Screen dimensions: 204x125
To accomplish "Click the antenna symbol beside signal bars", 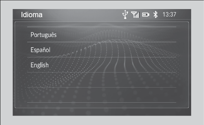I will [134, 14].
